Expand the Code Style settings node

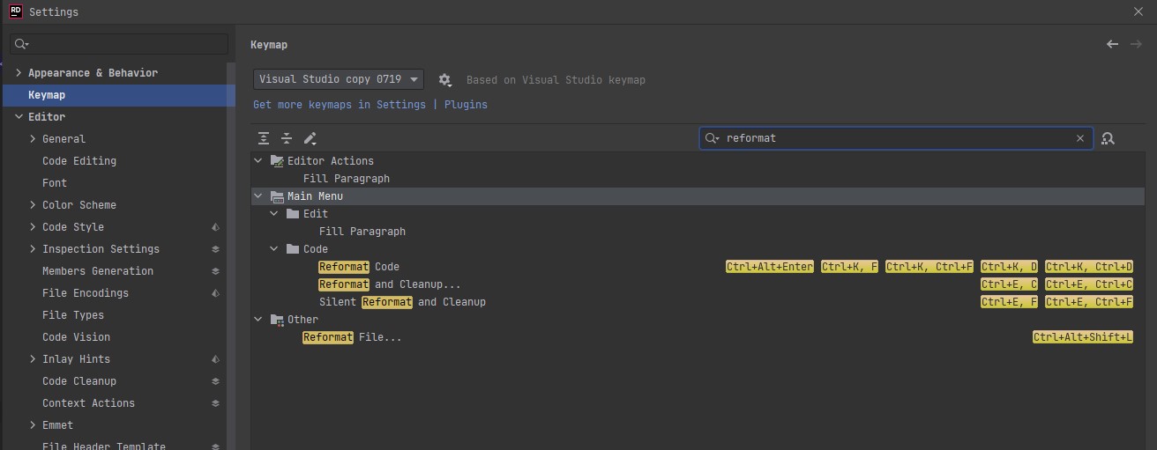33,227
